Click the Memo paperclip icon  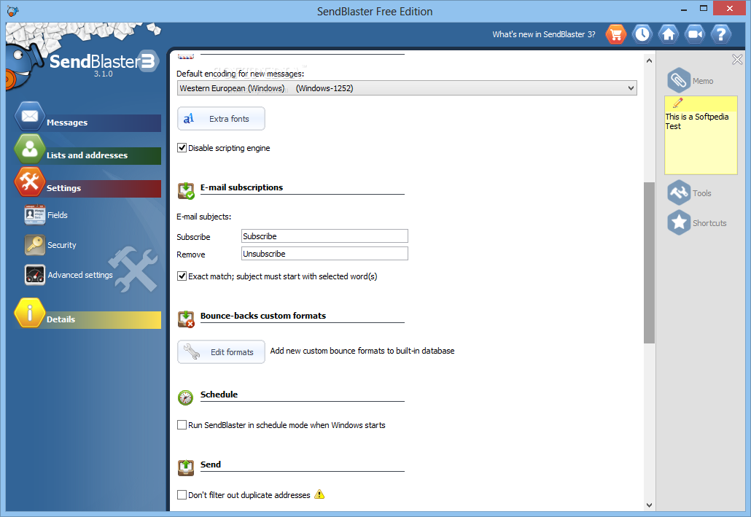click(679, 80)
